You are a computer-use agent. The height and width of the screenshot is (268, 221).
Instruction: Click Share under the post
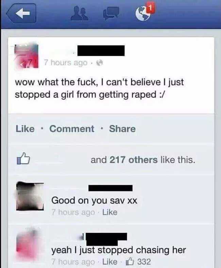[x=122, y=129]
